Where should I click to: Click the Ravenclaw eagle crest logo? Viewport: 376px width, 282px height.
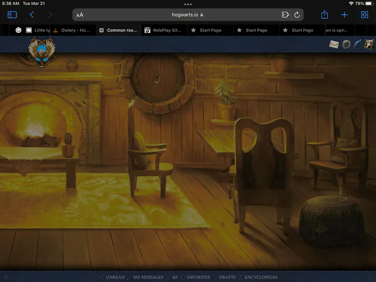click(42, 52)
